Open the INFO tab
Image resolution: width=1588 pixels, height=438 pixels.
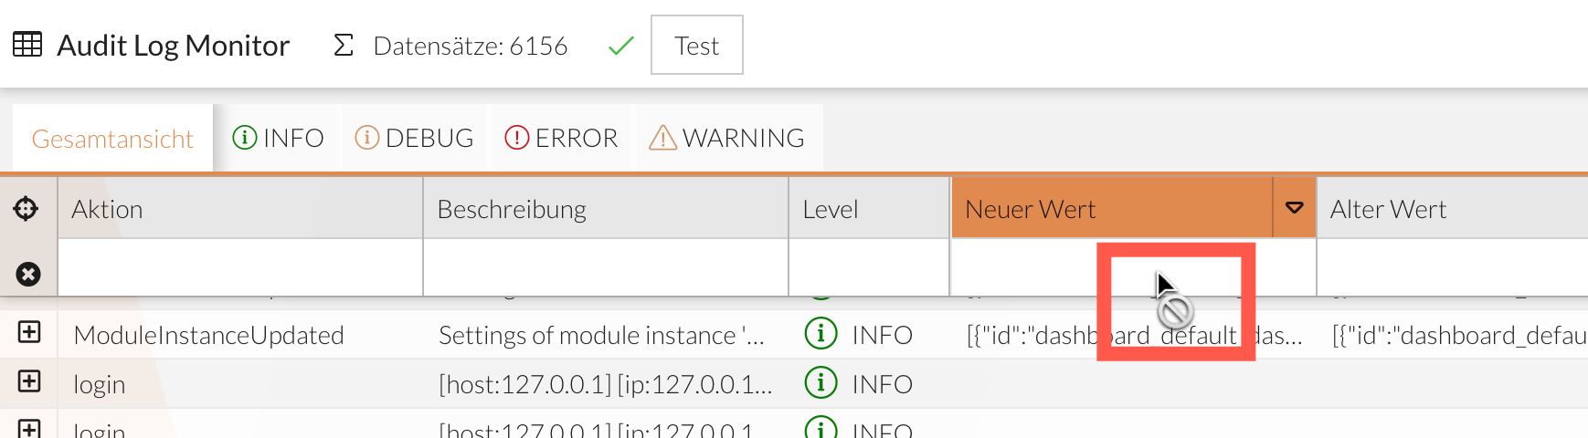click(278, 138)
